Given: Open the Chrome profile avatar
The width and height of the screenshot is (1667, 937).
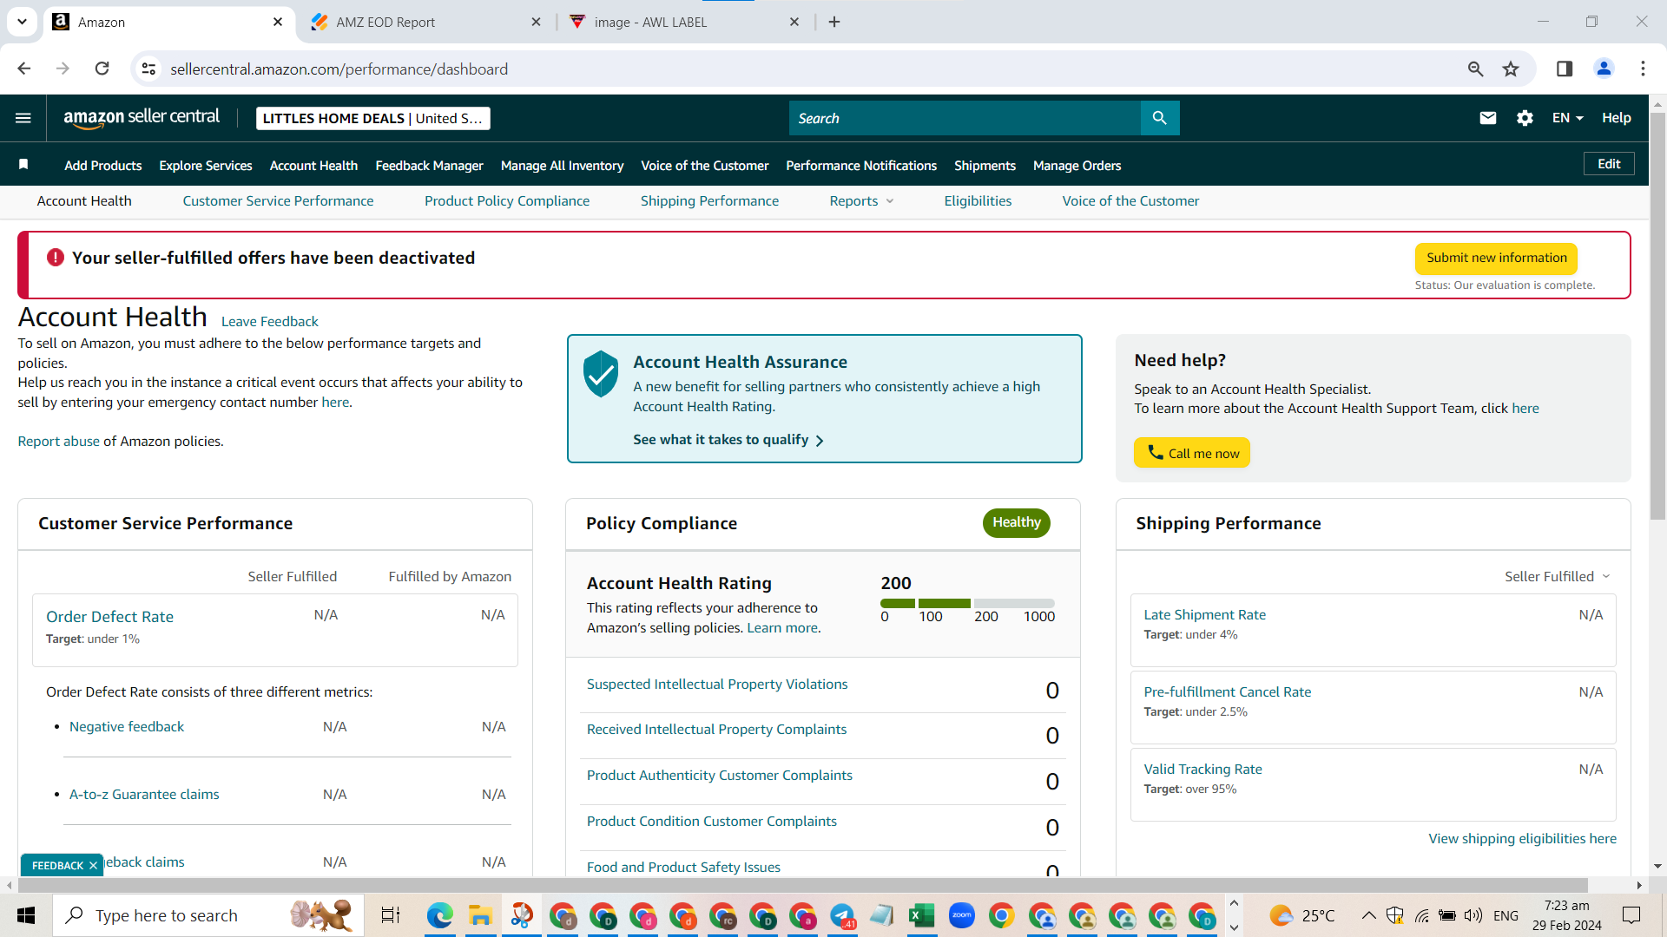Looking at the screenshot, I should (1604, 69).
